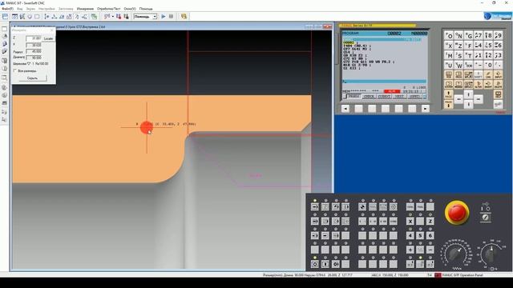Tap the G address key on keypad
Image resolution: width=513 pixels, height=288 pixels.
(469, 35)
